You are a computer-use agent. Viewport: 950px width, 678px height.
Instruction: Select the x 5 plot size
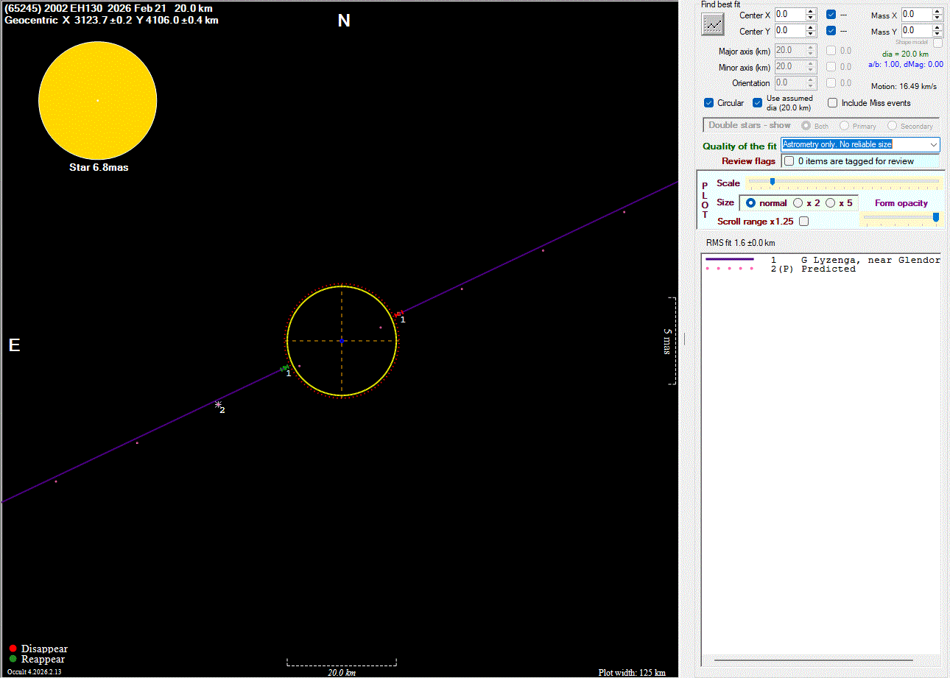pyautogui.click(x=831, y=203)
